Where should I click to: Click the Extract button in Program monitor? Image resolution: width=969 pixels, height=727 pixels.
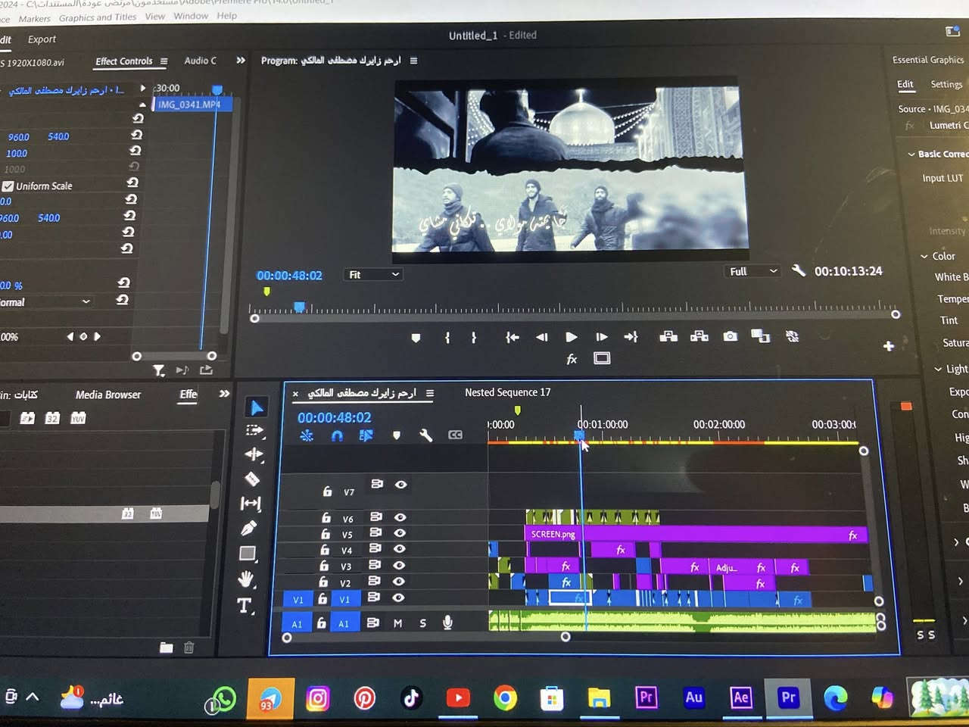699,336
